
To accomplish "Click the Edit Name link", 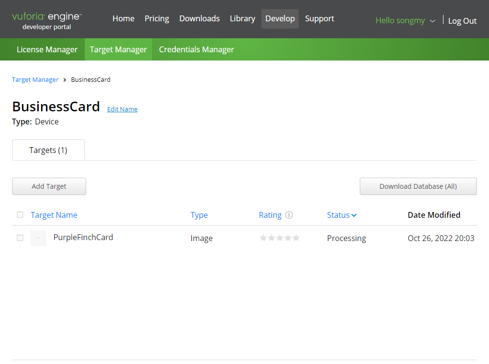I will (122, 109).
